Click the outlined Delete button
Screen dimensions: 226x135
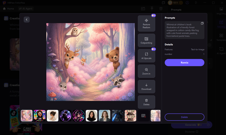(184, 117)
